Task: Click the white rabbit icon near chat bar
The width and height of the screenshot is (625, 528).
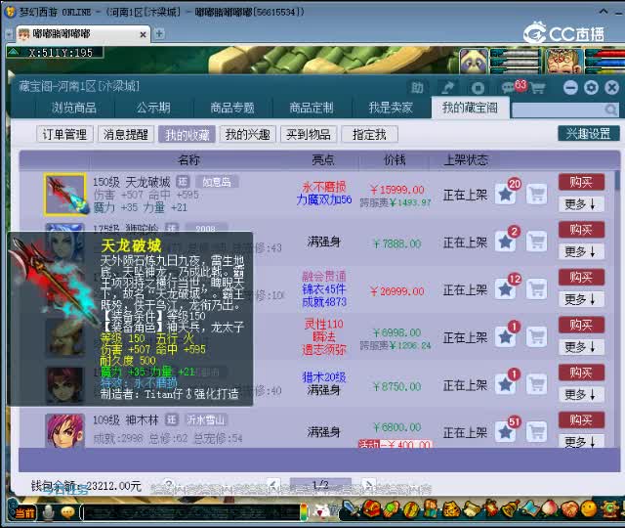Action: [321, 511]
